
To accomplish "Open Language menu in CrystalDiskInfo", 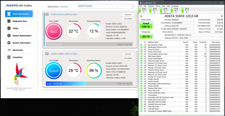I will [x=175, y=6].
